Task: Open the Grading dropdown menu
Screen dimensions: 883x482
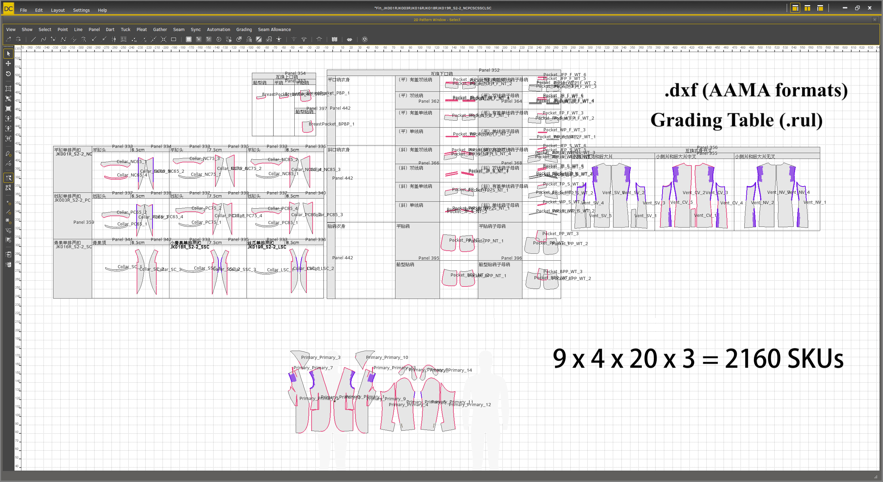Action: tap(244, 30)
